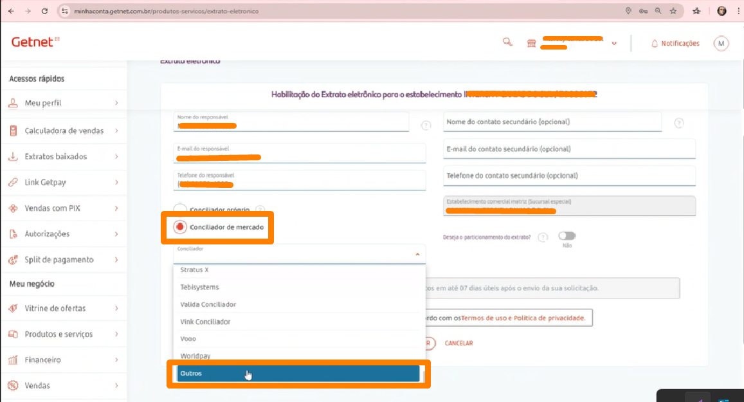
Task: Click help icon beside particionamento question
Action: tap(543, 237)
